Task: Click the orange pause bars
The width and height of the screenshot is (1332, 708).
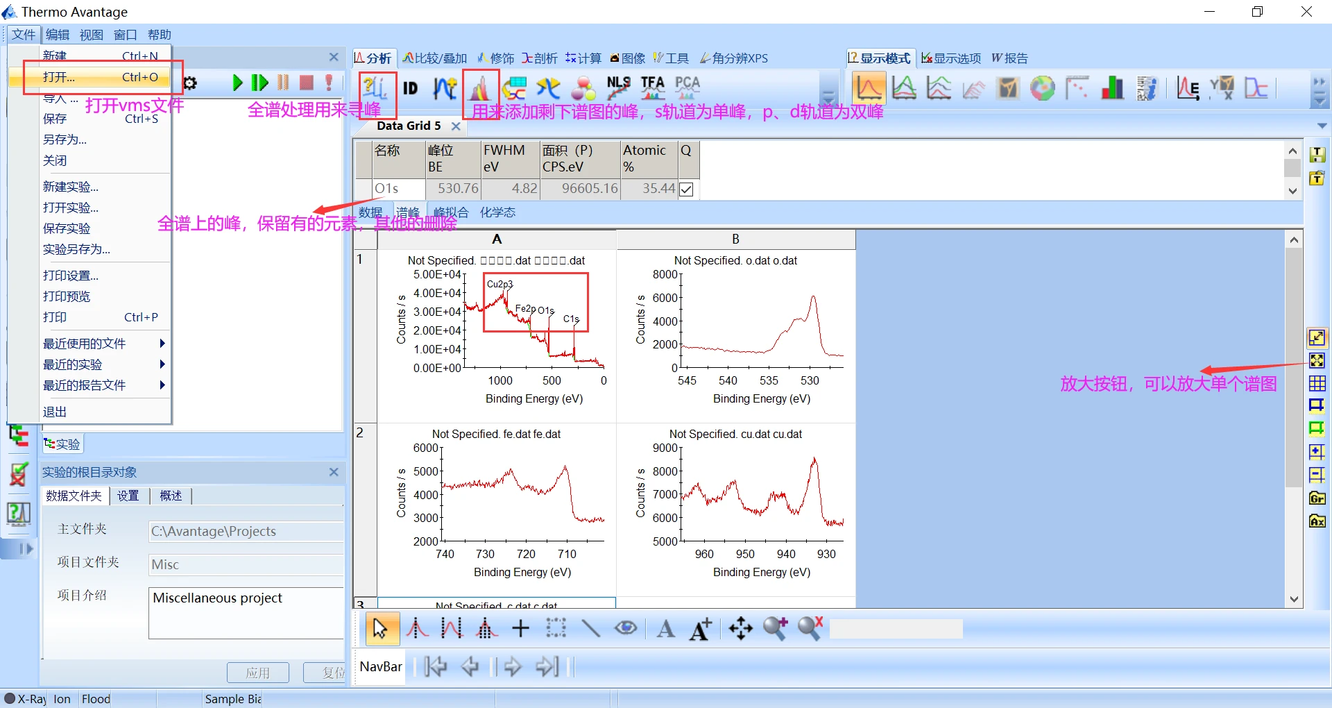Action: (x=283, y=83)
